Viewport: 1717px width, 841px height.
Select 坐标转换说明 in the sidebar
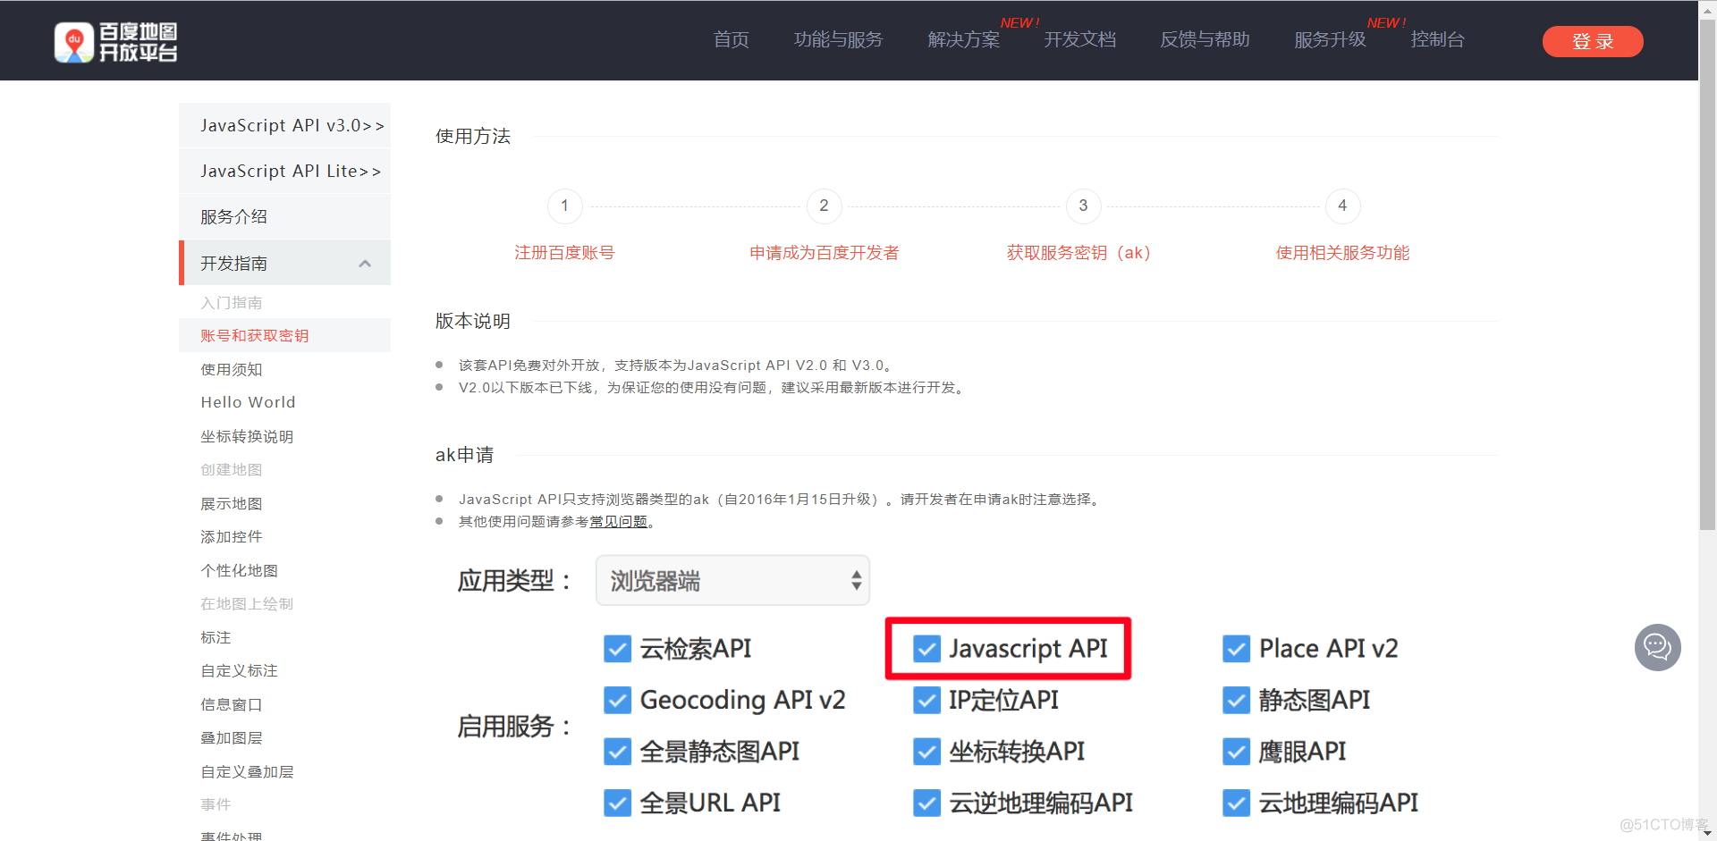pos(247,437)
